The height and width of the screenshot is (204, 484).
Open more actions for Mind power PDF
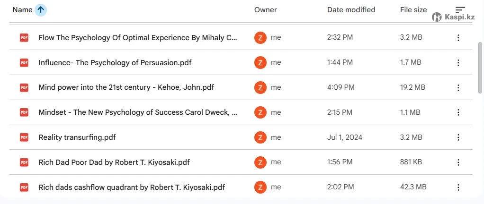pos(458,87)
